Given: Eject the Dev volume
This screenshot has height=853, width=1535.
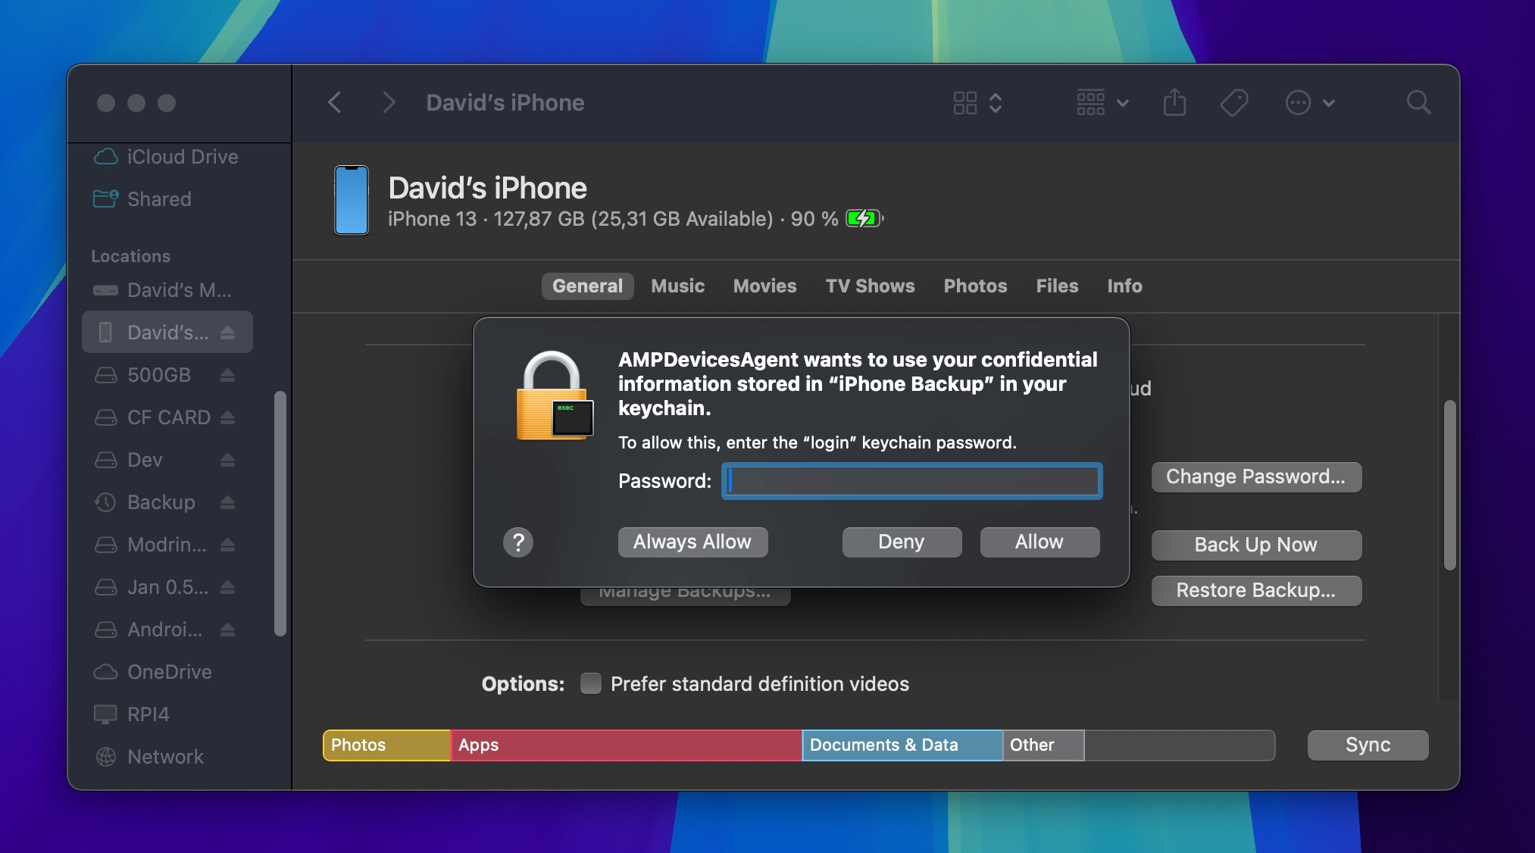Looking at the screenshot, I should [x=227, y=460].
